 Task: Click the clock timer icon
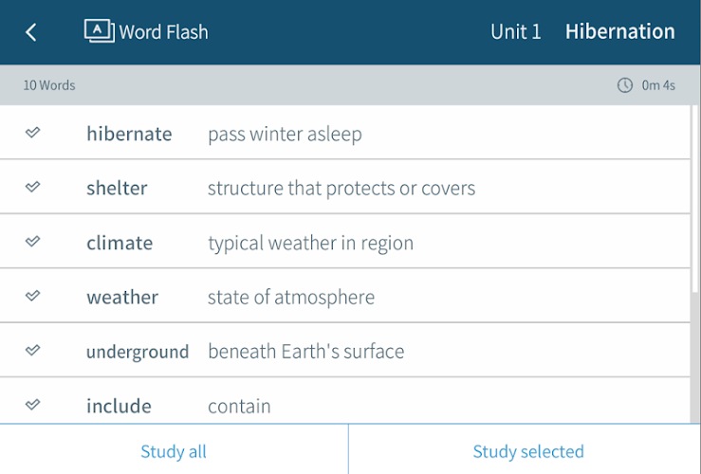coord(625,85)
